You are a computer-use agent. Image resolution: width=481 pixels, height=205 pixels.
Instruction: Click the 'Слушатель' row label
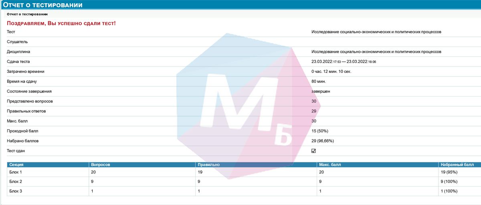pyautogui.click(x=17, y=42)
